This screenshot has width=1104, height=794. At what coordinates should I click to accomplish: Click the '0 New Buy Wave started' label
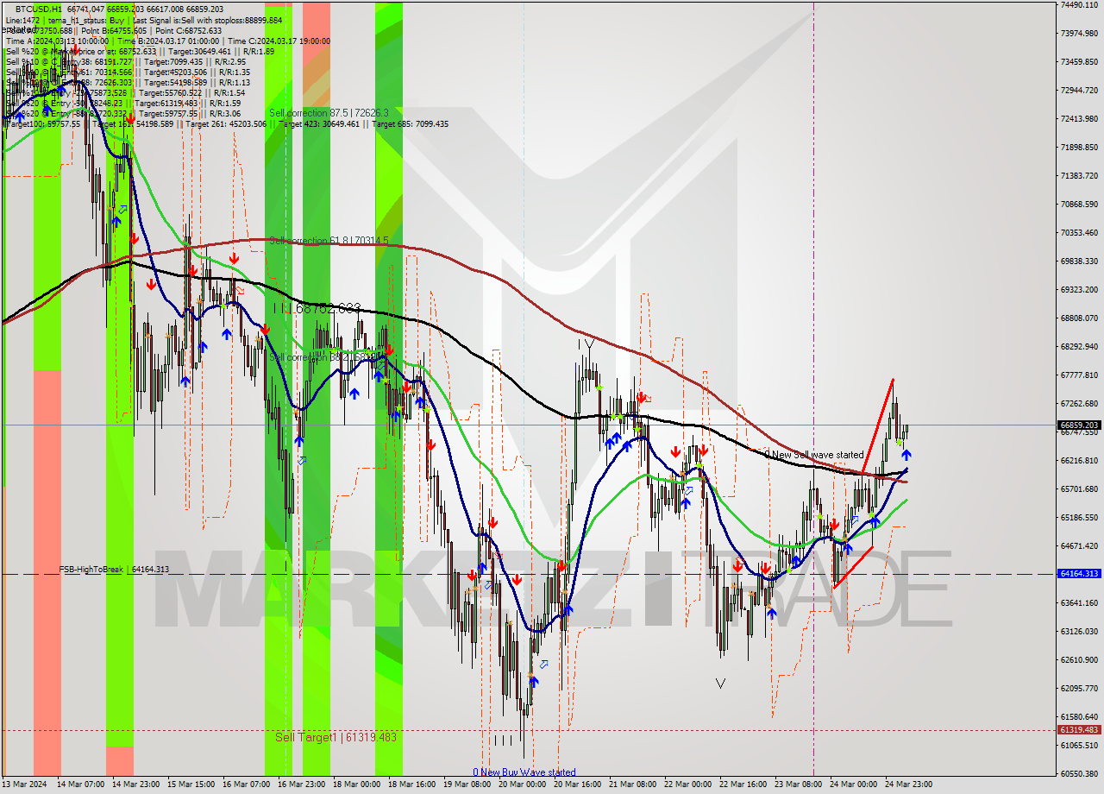tap(524, 772)
